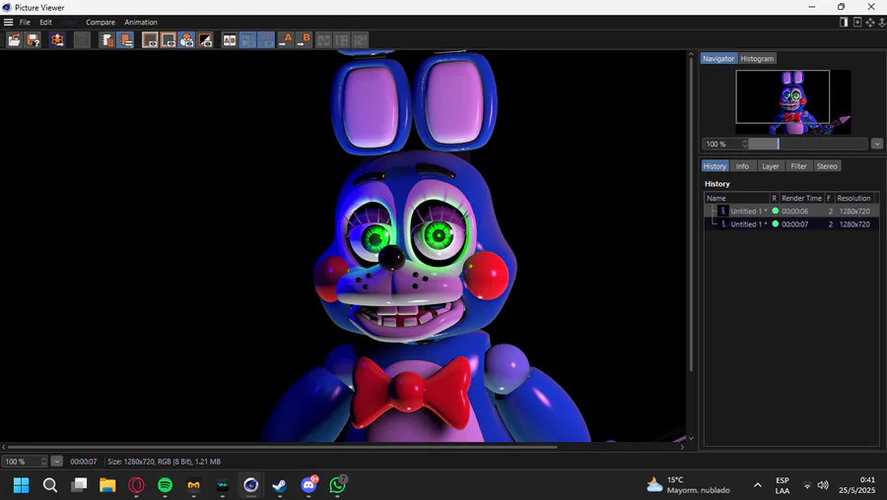
Task: Click the orange clipboard icon in the toolbar
Action: 106,40
